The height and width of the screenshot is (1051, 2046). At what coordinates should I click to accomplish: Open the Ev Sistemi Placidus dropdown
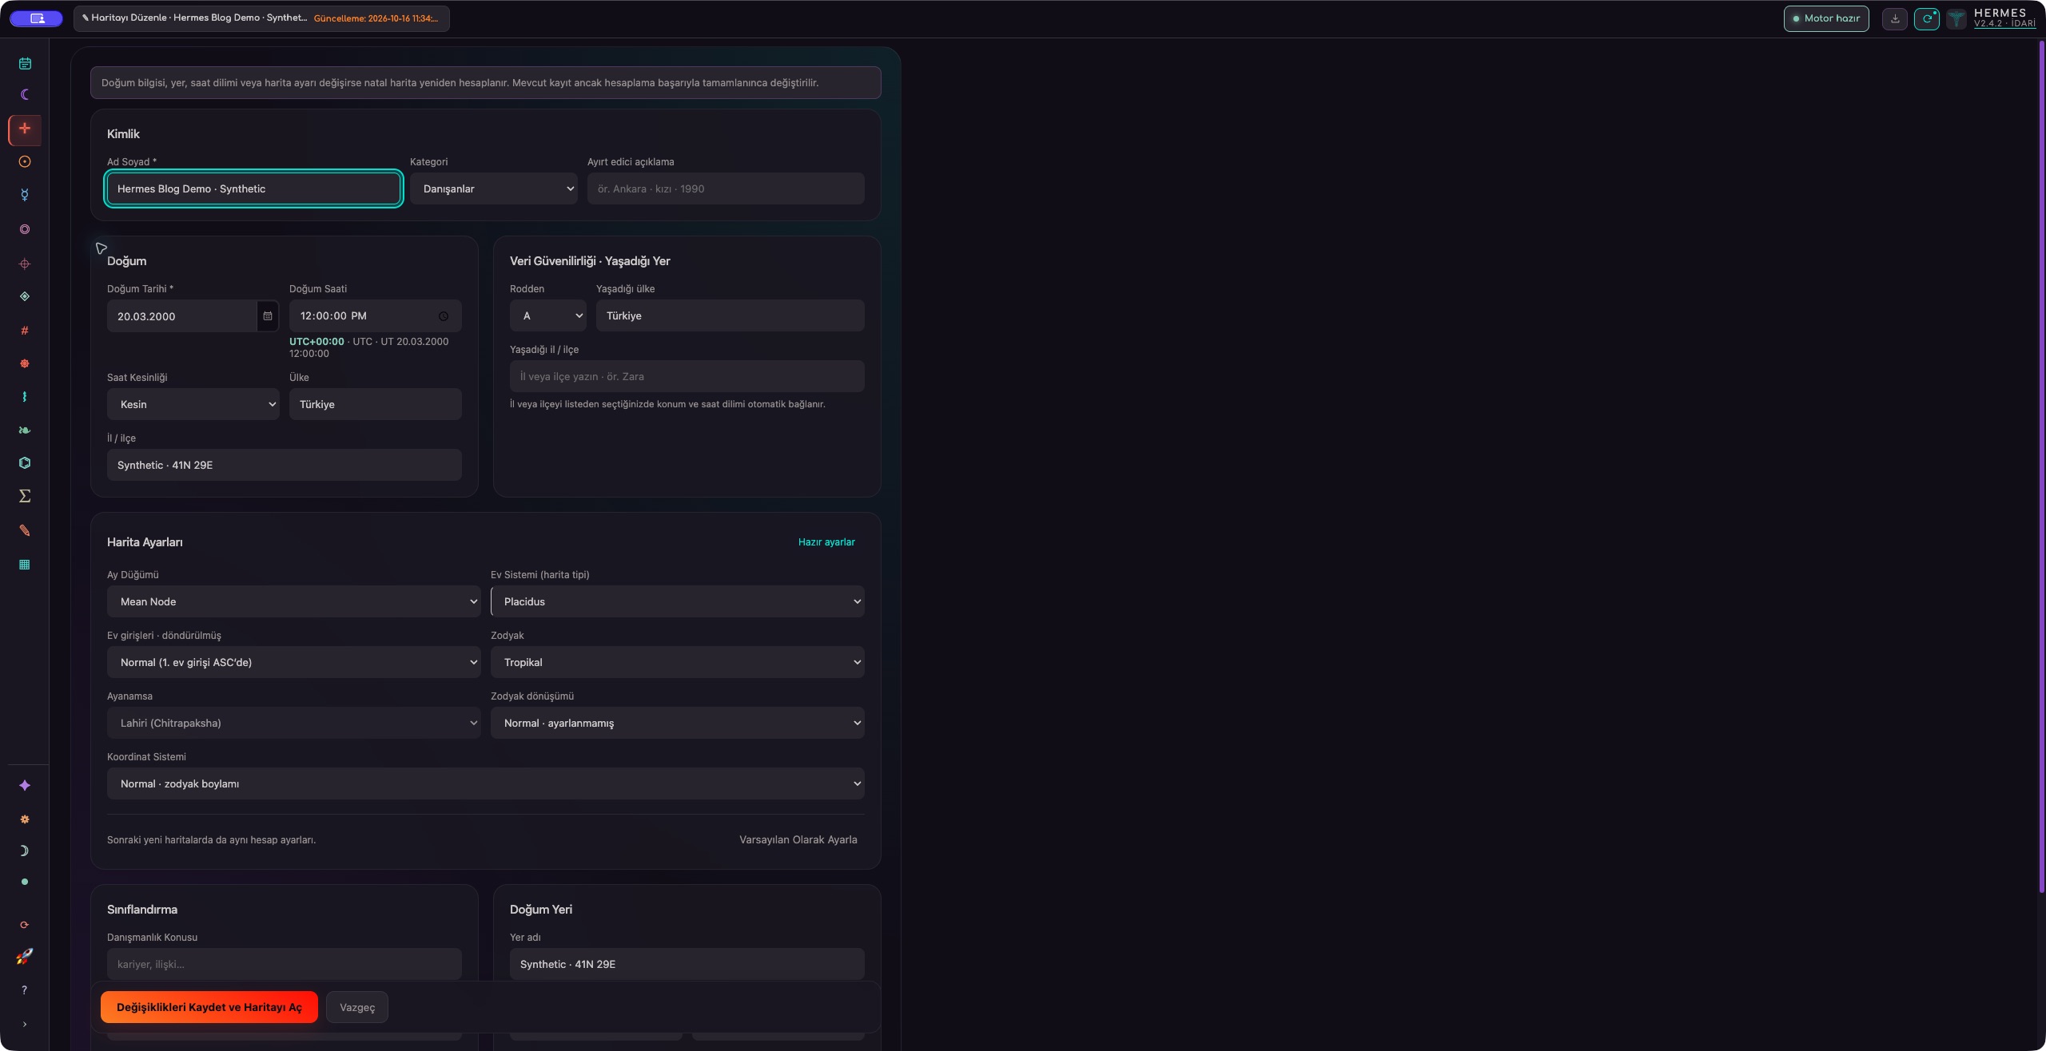coord(678,601)
